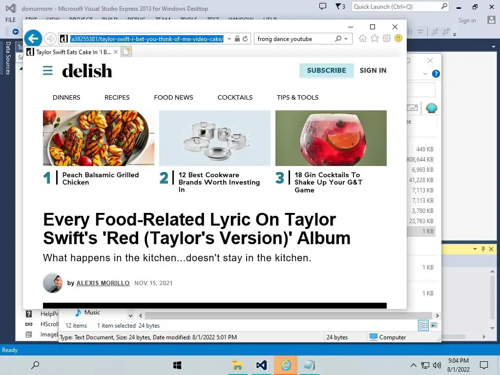Open Peach Balsamic Grilled Chicken headline
The height and width of the screenshot is (375, 500).
(101, 179)
